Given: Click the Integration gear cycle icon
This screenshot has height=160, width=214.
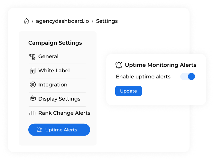Looking at the screenshot, I should (33, 84).
